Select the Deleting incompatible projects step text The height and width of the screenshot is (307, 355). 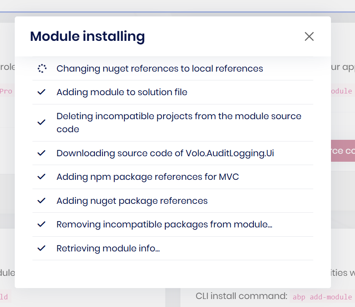point(179,123)
